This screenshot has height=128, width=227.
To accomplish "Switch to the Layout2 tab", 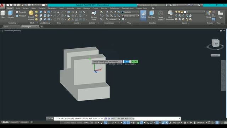I will pos(24,122).
